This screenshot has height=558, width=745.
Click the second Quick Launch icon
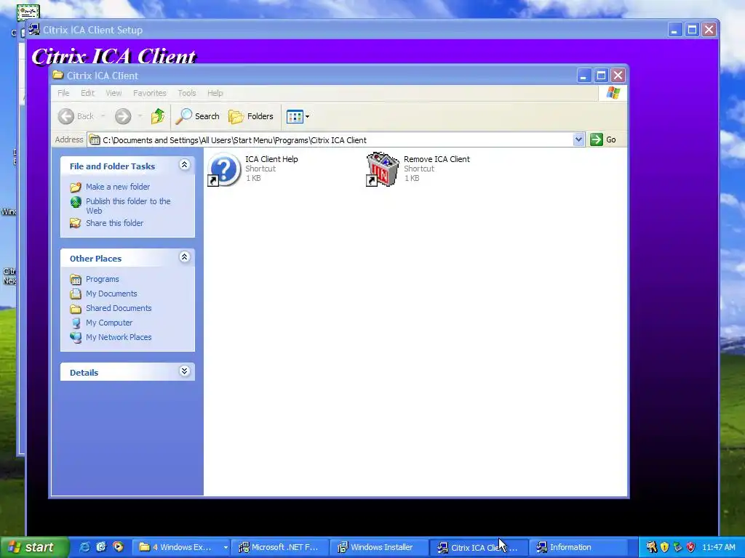101,547
